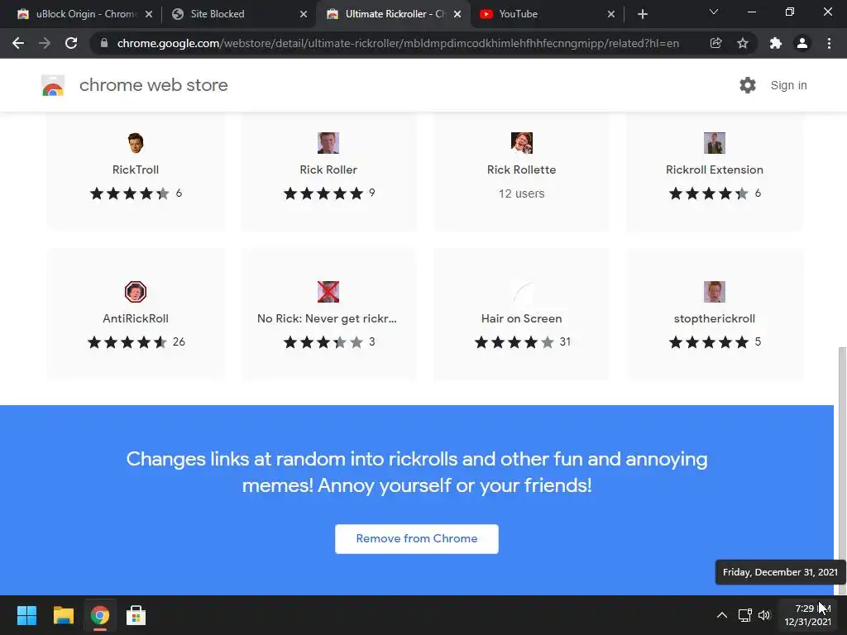This screenshot has width=847, height=635.
Task: Open the stoptherickroll extension icon
Action: pos(715,292)
